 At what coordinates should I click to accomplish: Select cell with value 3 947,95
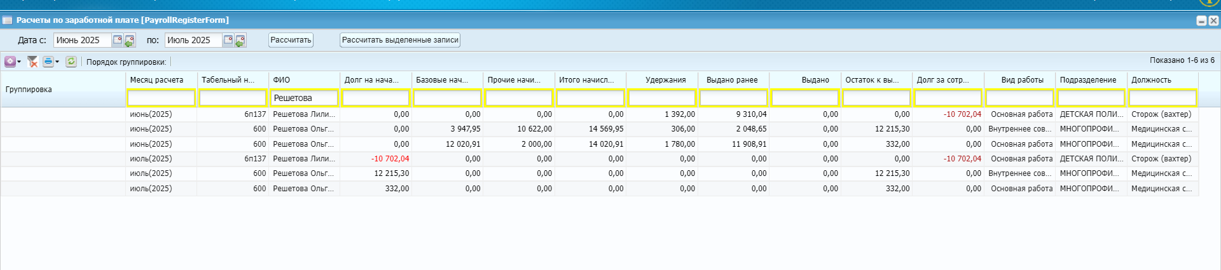coord(447,129)
